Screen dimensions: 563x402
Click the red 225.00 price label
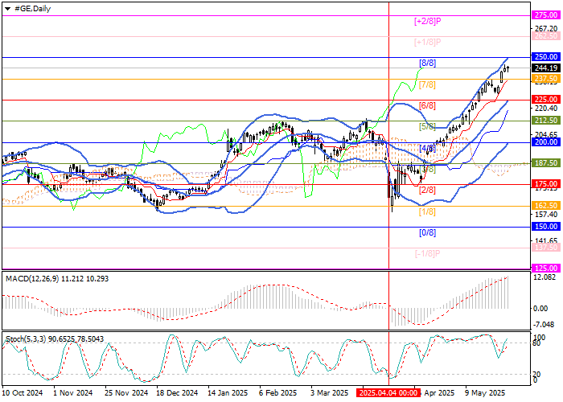point(545,100)
